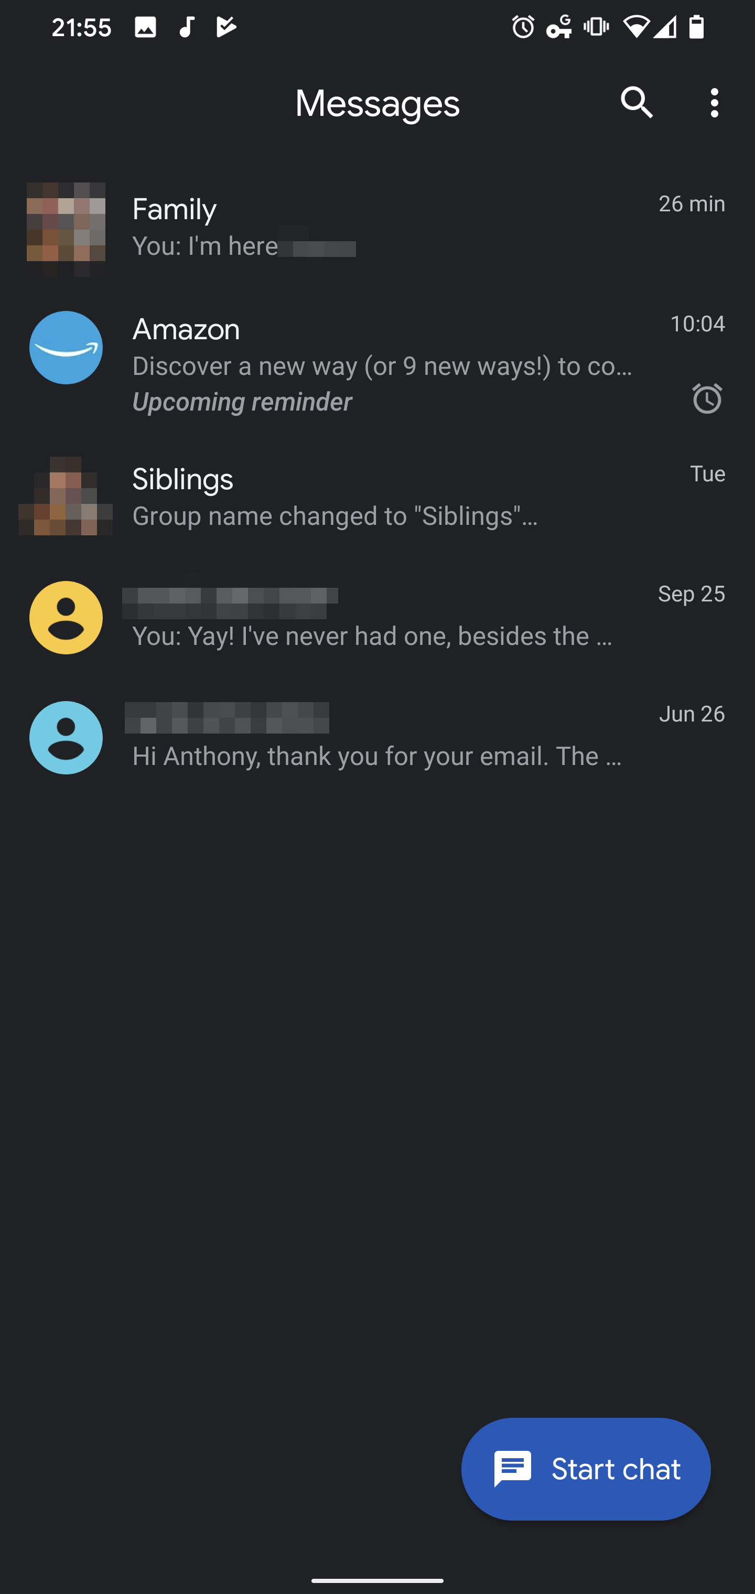Tap the alarm reminder icon on Amazon
The image size is (755, 1594).
[707, 398]
